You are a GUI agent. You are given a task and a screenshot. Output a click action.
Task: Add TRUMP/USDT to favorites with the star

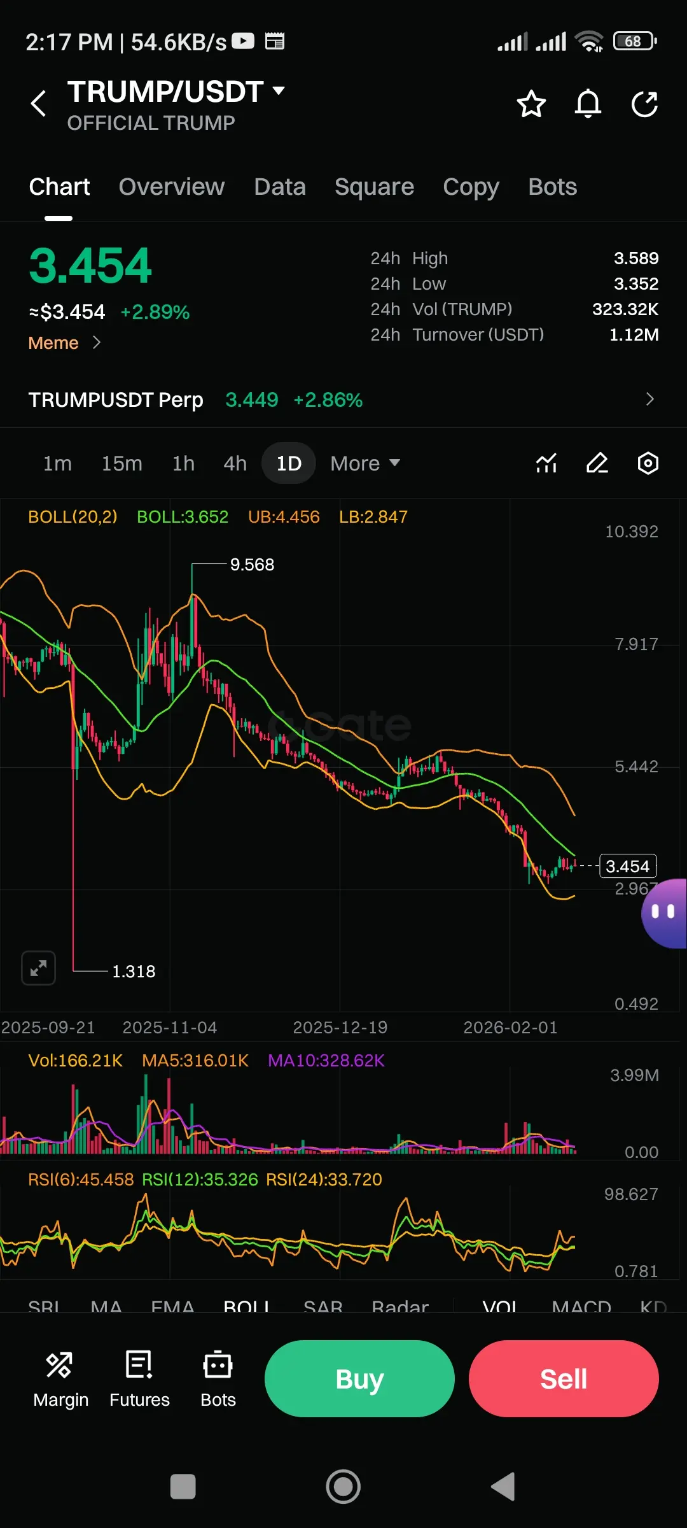click(x=531, y=104)
